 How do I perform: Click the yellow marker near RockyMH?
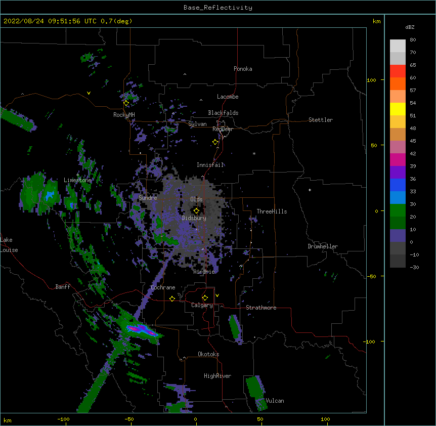click(126, 103)
